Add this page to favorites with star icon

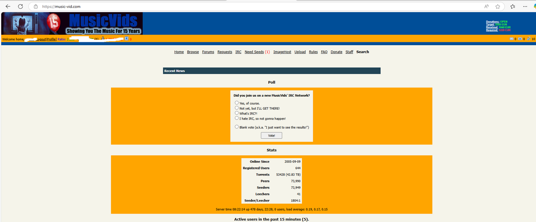tap(498, 6)
